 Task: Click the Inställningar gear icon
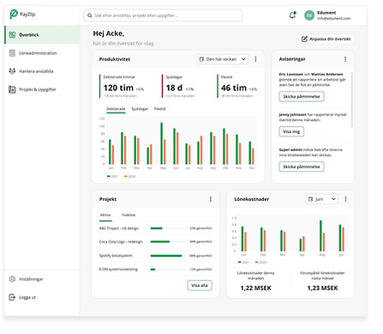(12, 279)
